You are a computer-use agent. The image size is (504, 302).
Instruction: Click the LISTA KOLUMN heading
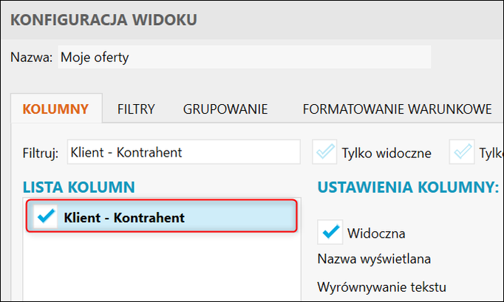78,188
